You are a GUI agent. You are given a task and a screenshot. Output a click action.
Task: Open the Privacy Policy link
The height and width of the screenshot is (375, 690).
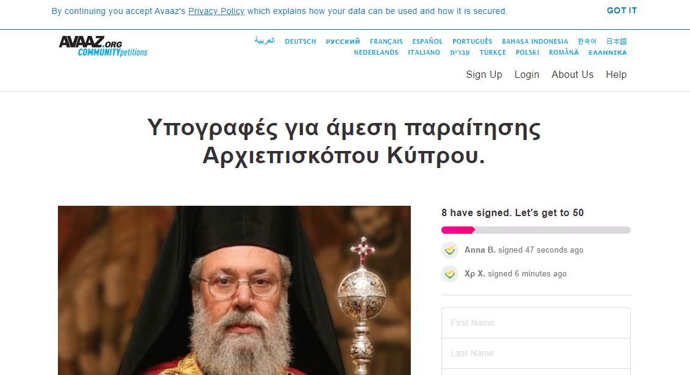pyautogui.click(x=216, y=11)
